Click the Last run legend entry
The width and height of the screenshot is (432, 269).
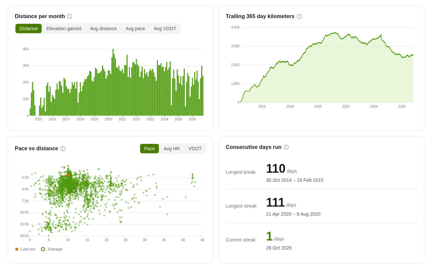(x=25, y=249)
